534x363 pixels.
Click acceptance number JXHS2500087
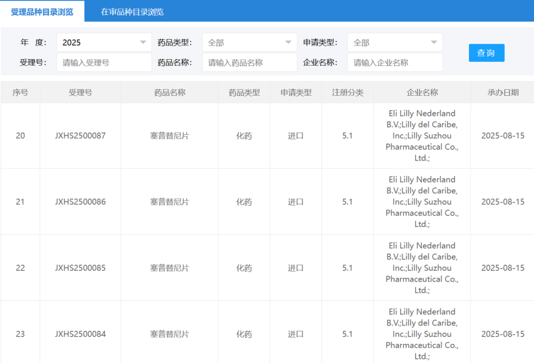80,135
